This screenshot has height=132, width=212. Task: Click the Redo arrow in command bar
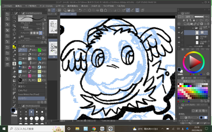85,10
